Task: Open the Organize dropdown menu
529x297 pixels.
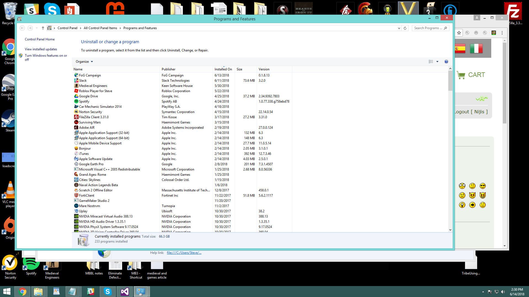Action: tap(84, 62)
